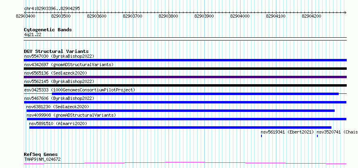
Task: Click the nsv5547030 (ByrskaBishop2022) label
Action: point(59,56)
